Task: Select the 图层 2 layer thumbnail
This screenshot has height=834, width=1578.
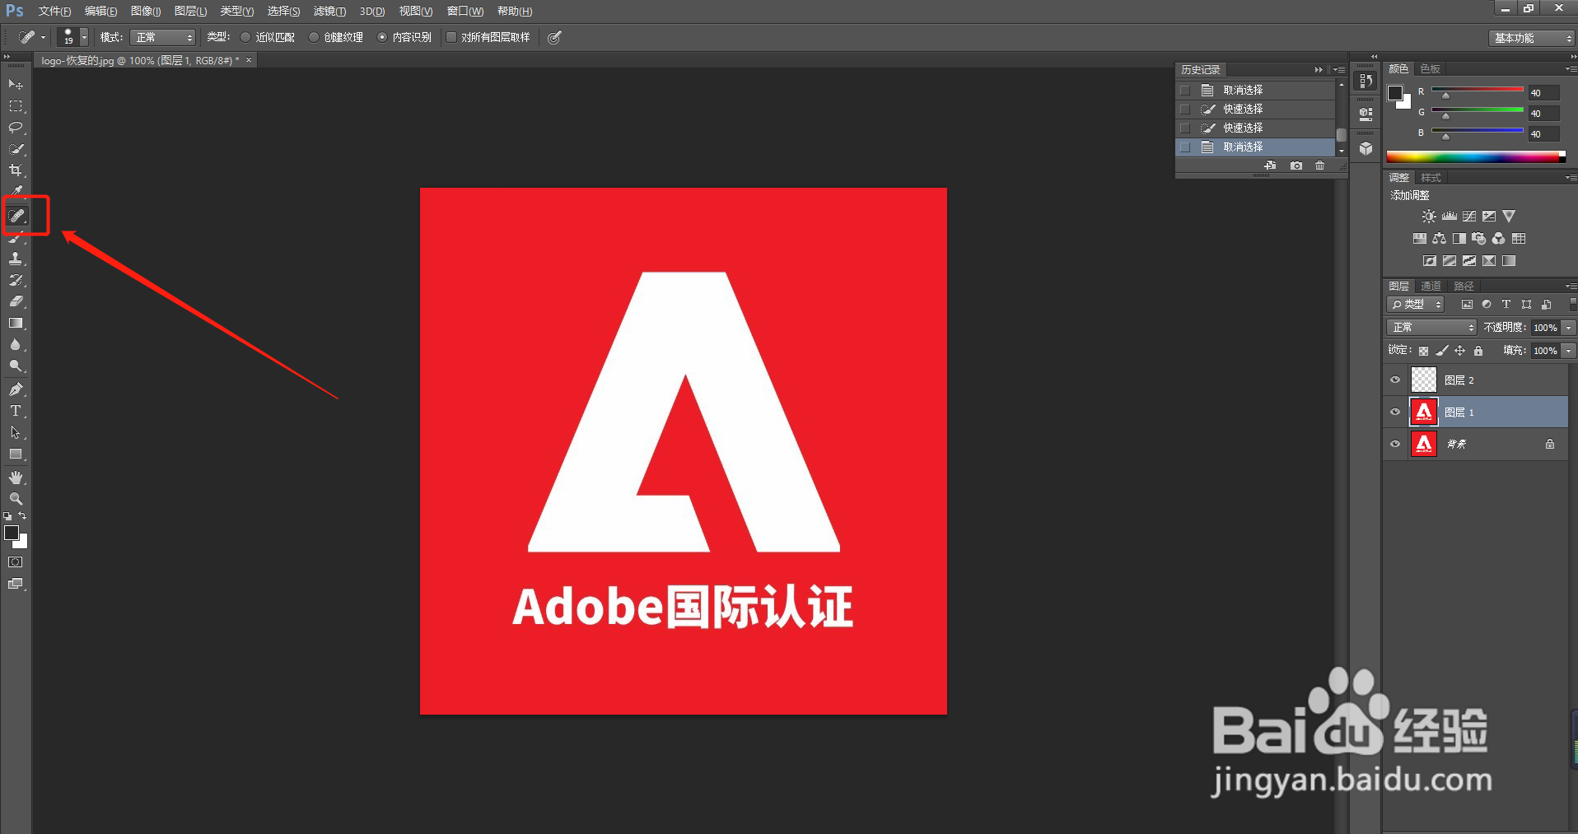Action: coord(1424,380)
